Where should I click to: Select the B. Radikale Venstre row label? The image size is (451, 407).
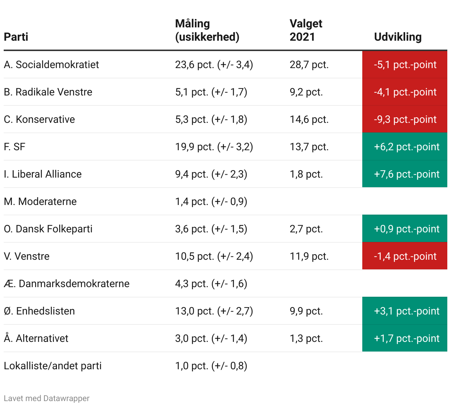(48, 92)
